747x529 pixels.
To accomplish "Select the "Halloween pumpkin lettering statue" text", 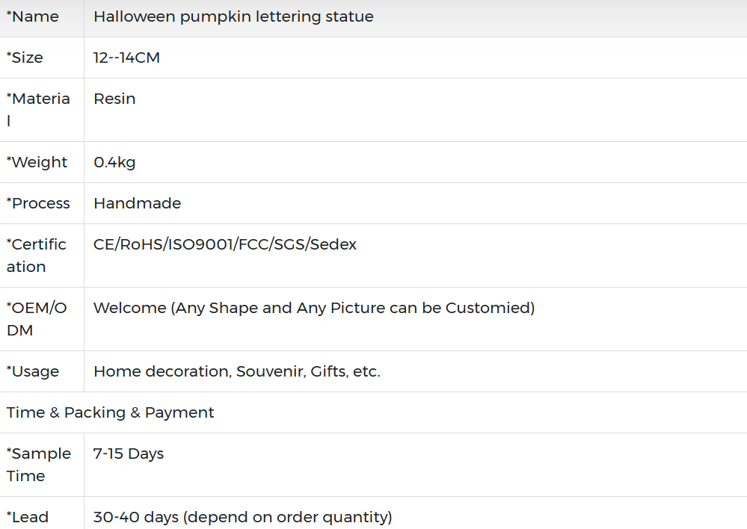I will [x=233, y=16].
